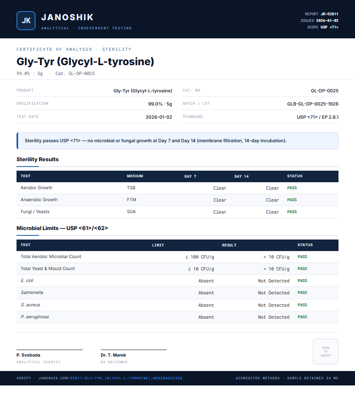Click the Specification value 99.0% · 5g

[x=160, y=104]
